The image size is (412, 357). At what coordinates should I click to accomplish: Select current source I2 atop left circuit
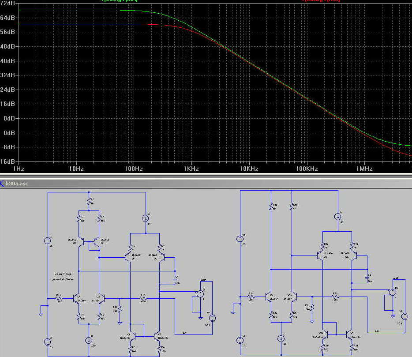tap(146, 218)
